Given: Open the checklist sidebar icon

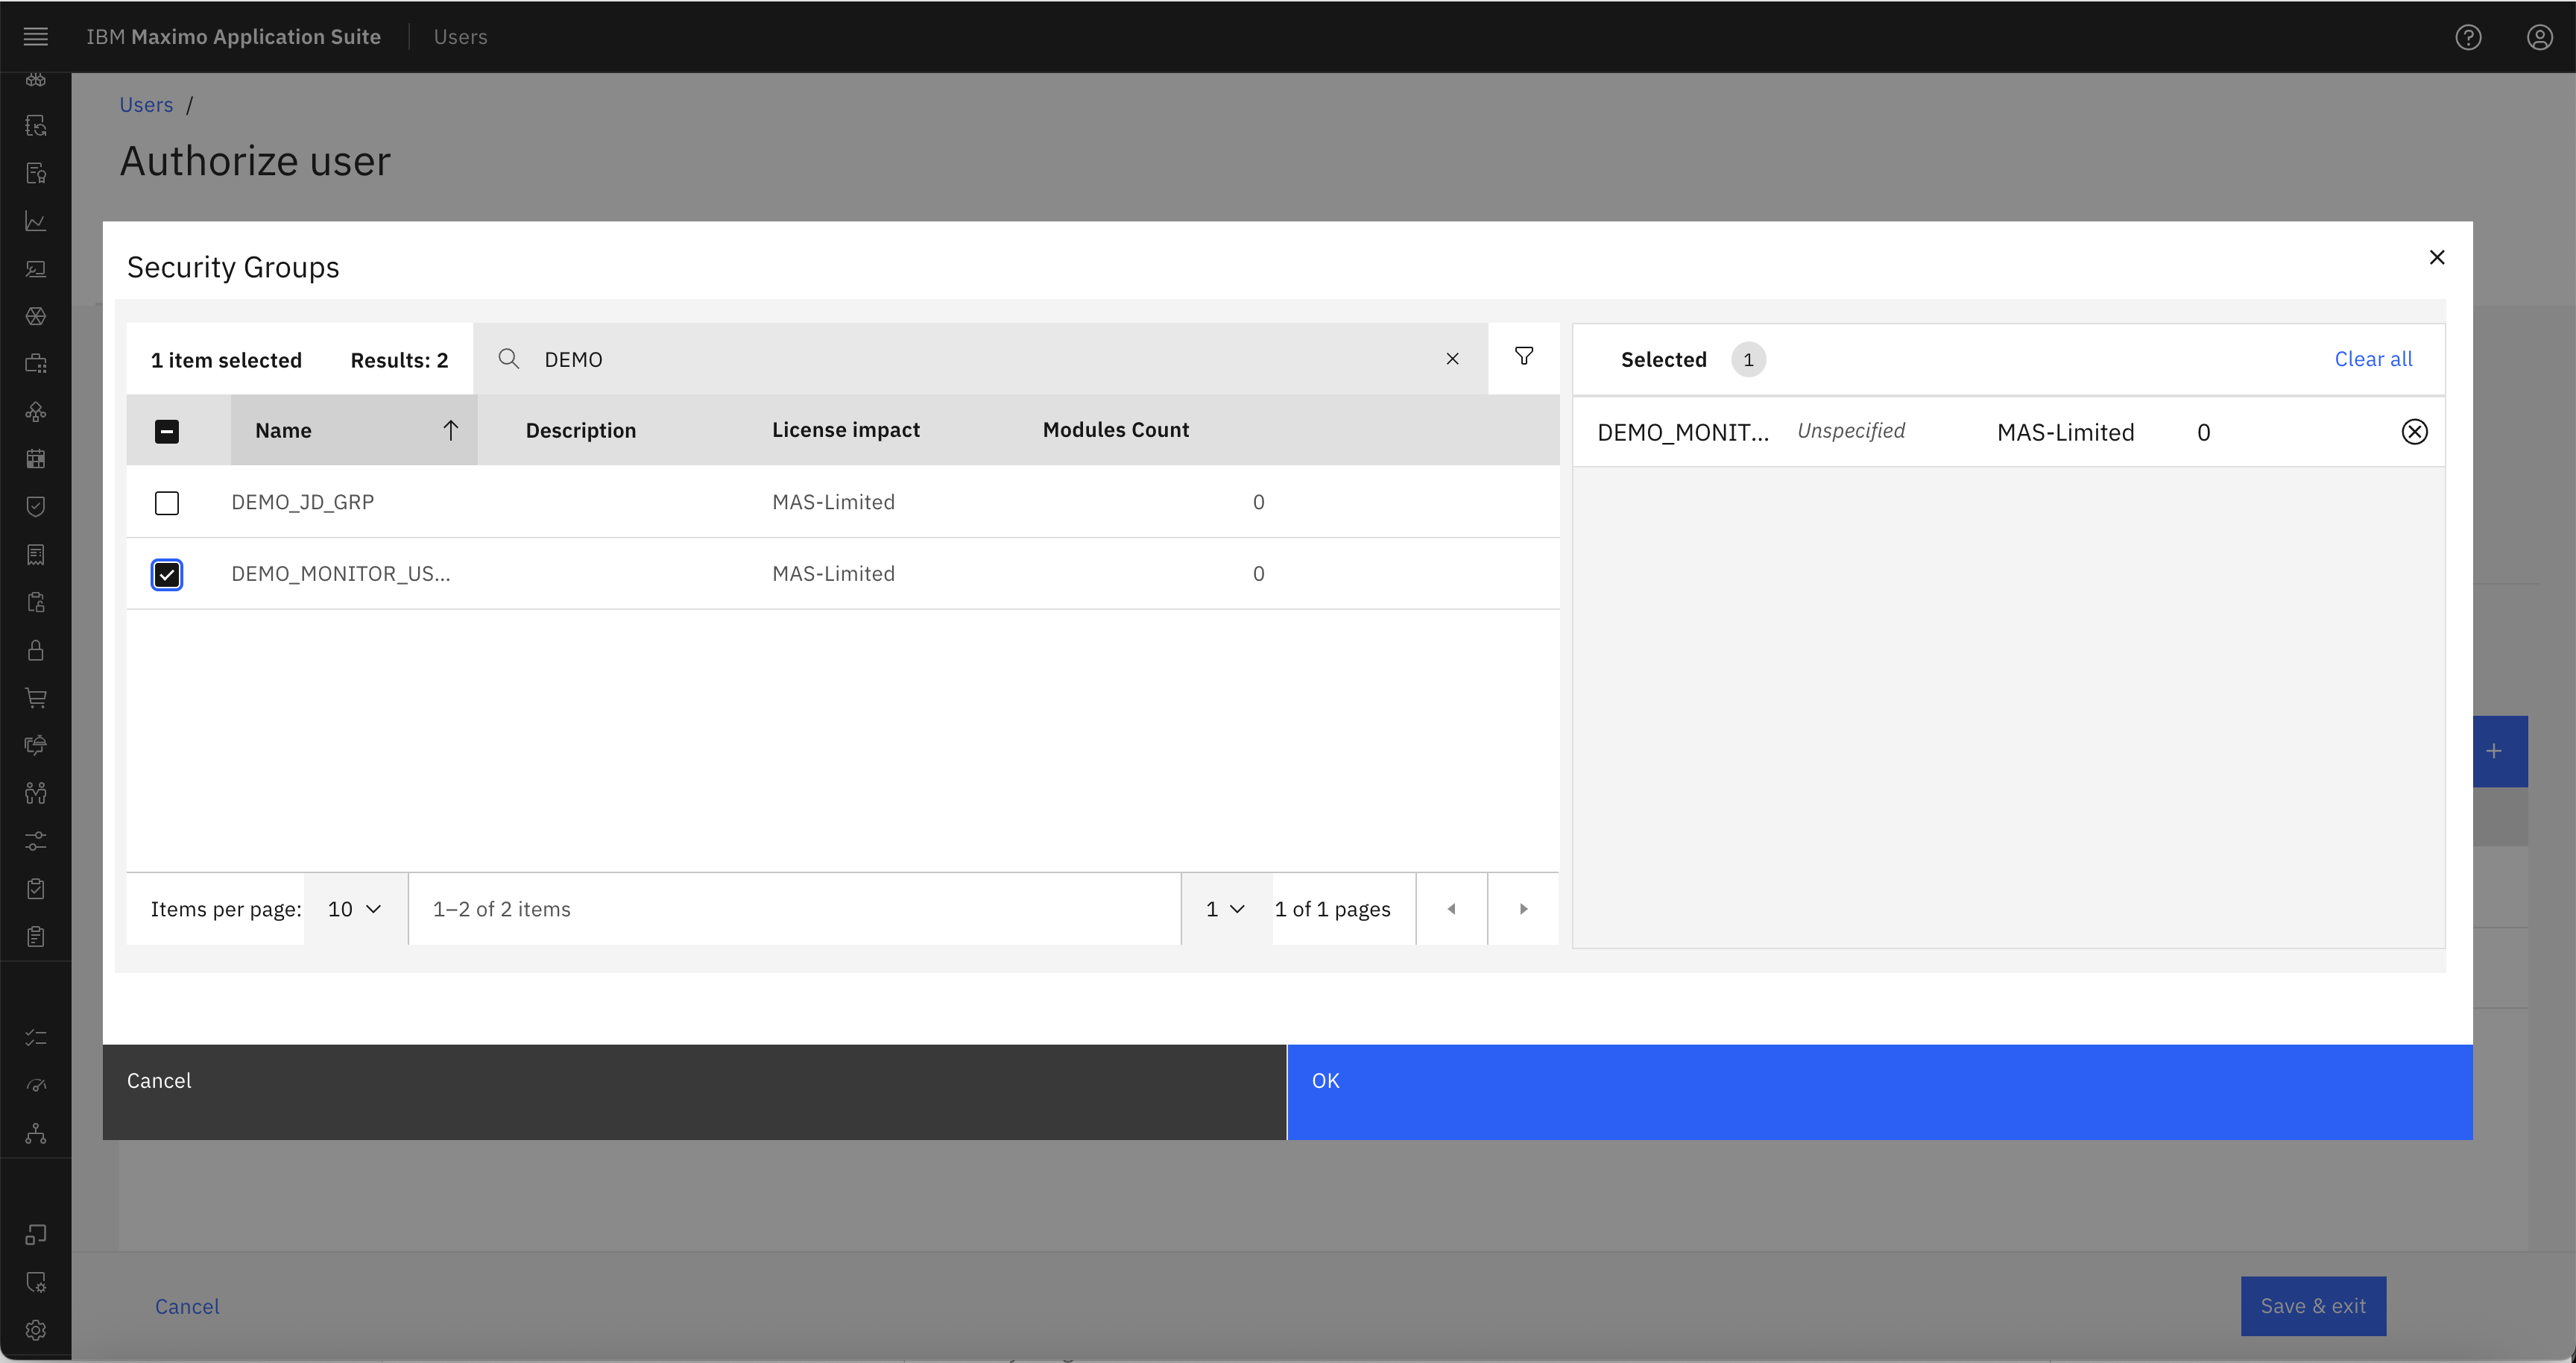Looking at the screenshot, I should pos(36,1038).
